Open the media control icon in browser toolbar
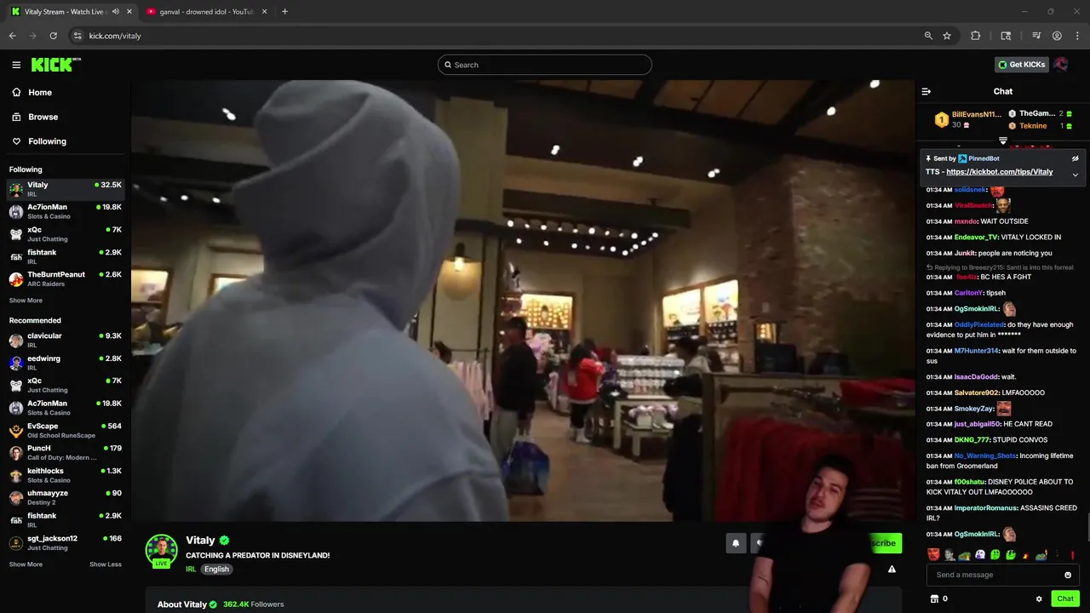The height and width of the screenshot is (613, 1090). tap(1036, 36)
